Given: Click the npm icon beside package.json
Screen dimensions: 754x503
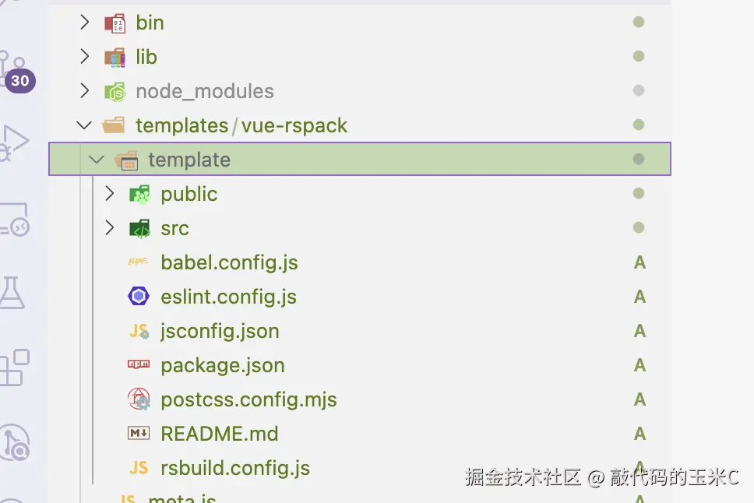Looking at the screenshot, I should pos(138,365).
